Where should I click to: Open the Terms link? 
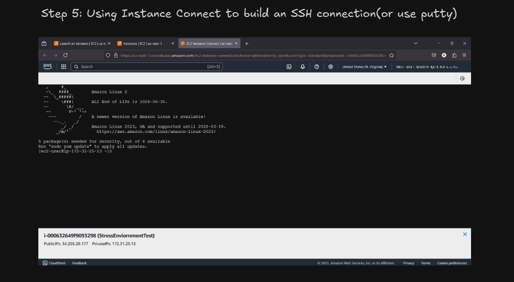pos(426,263)
